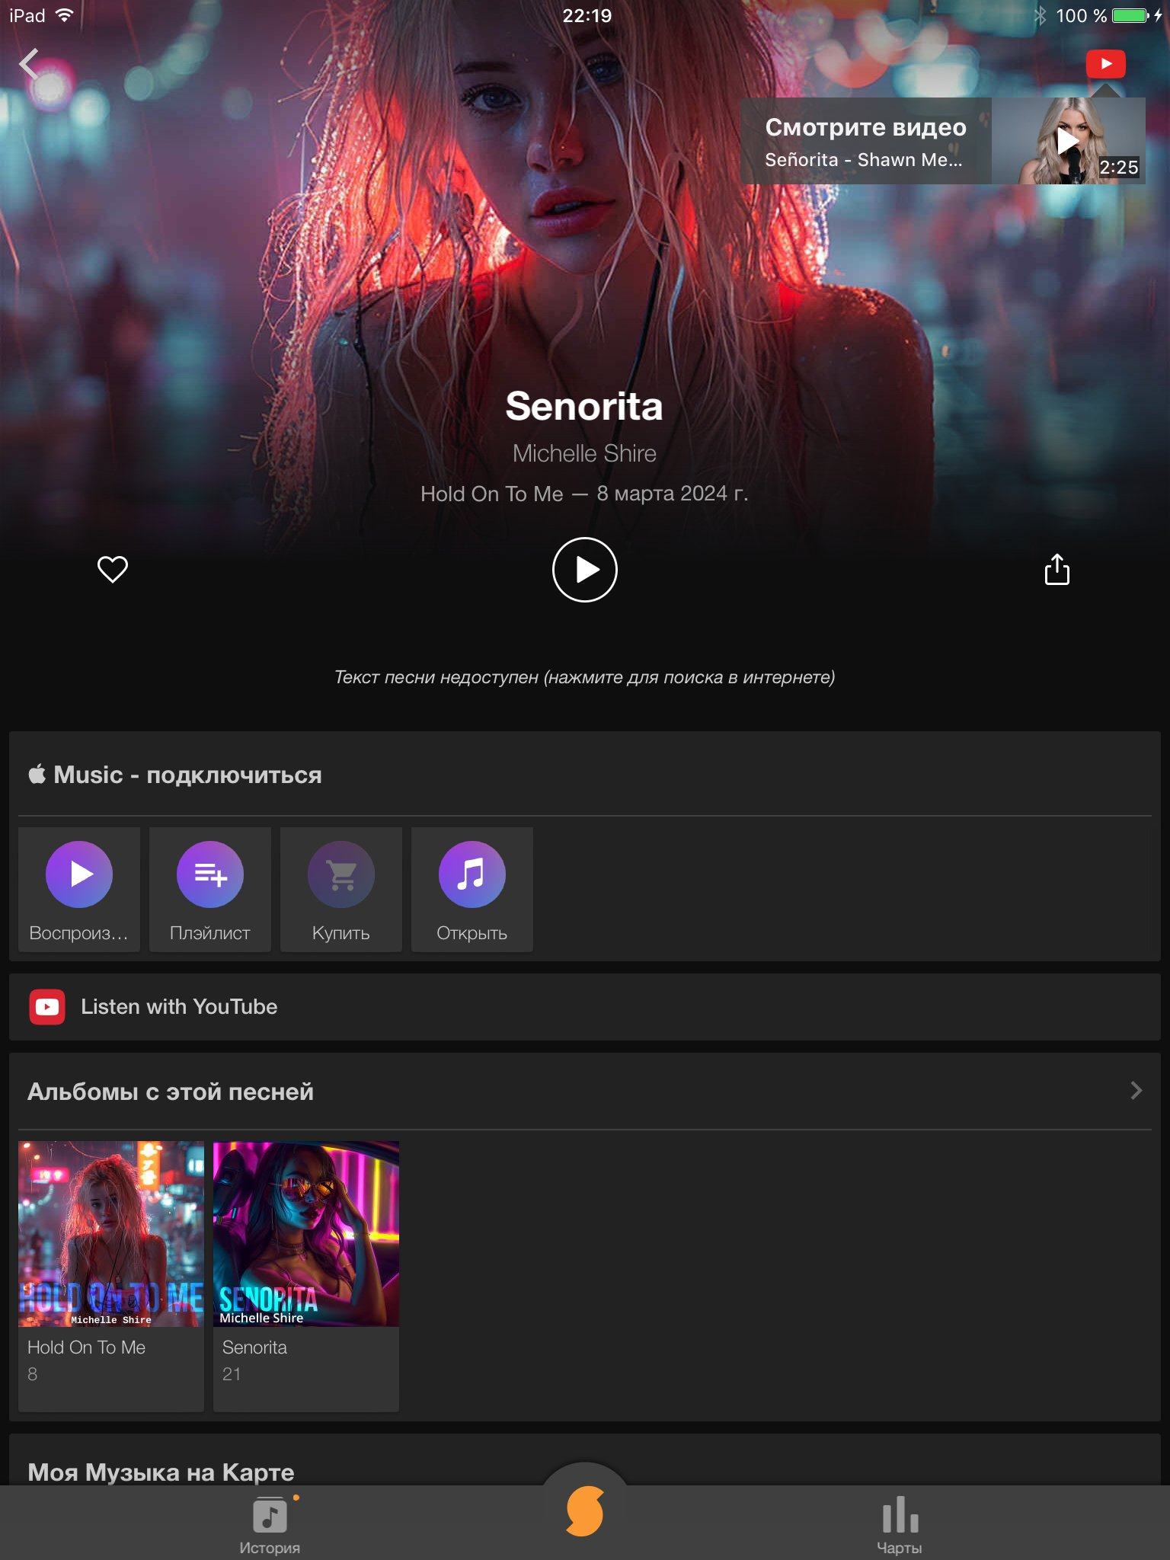Go back using the top-left arrow

[x=29, y=64]
